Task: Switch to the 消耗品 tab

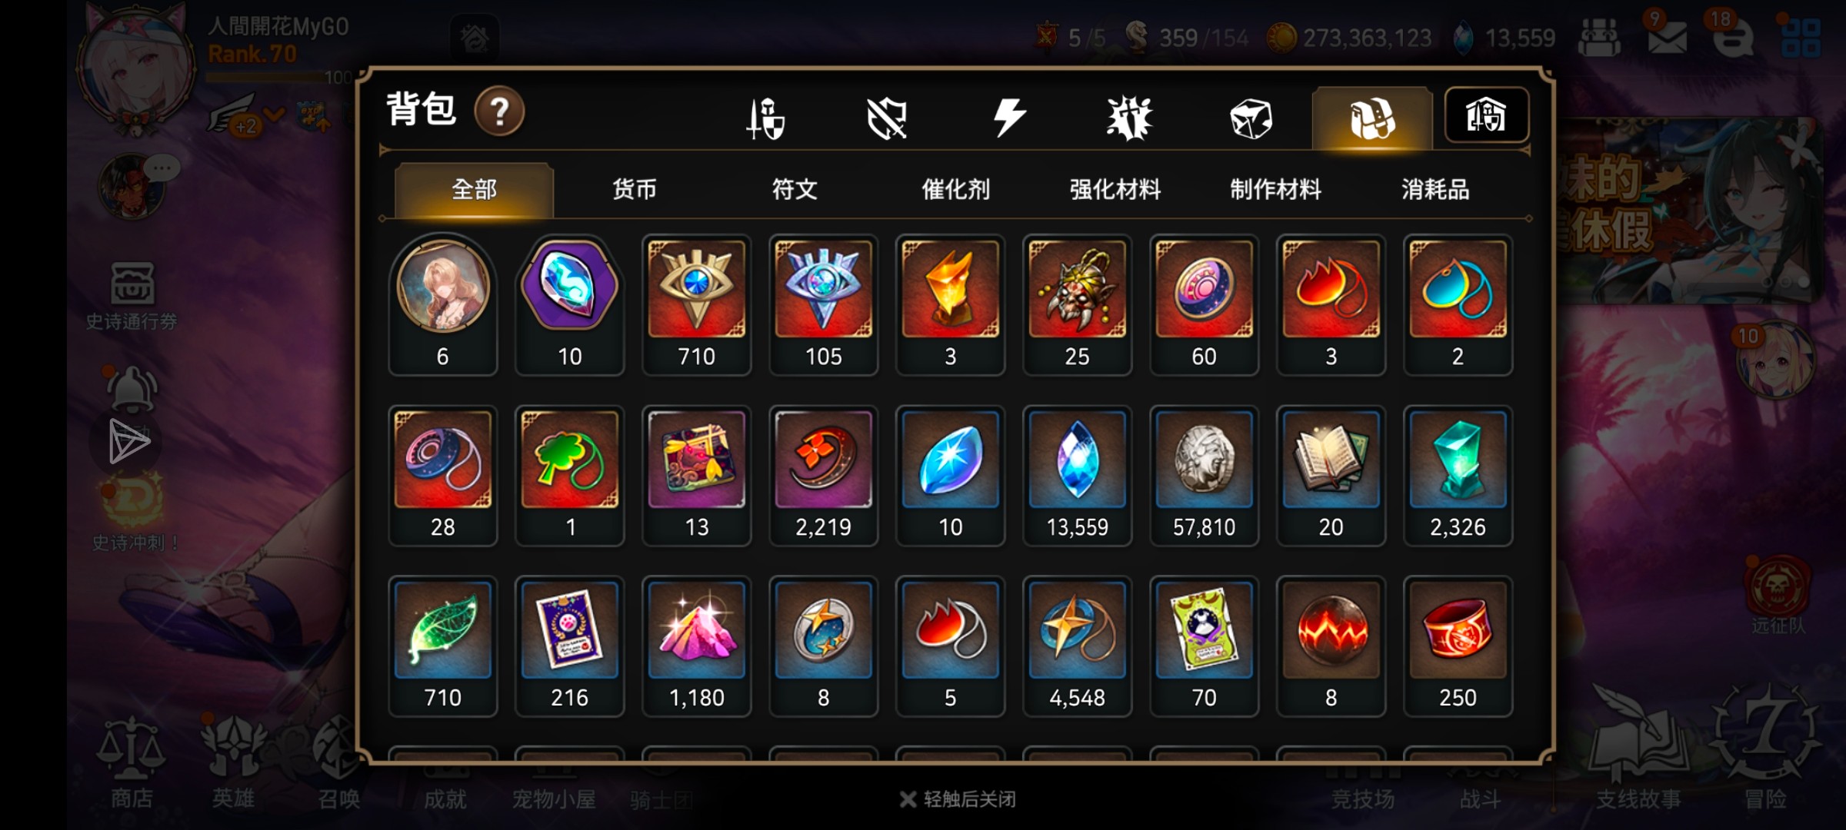Action: pos(1435,189)
